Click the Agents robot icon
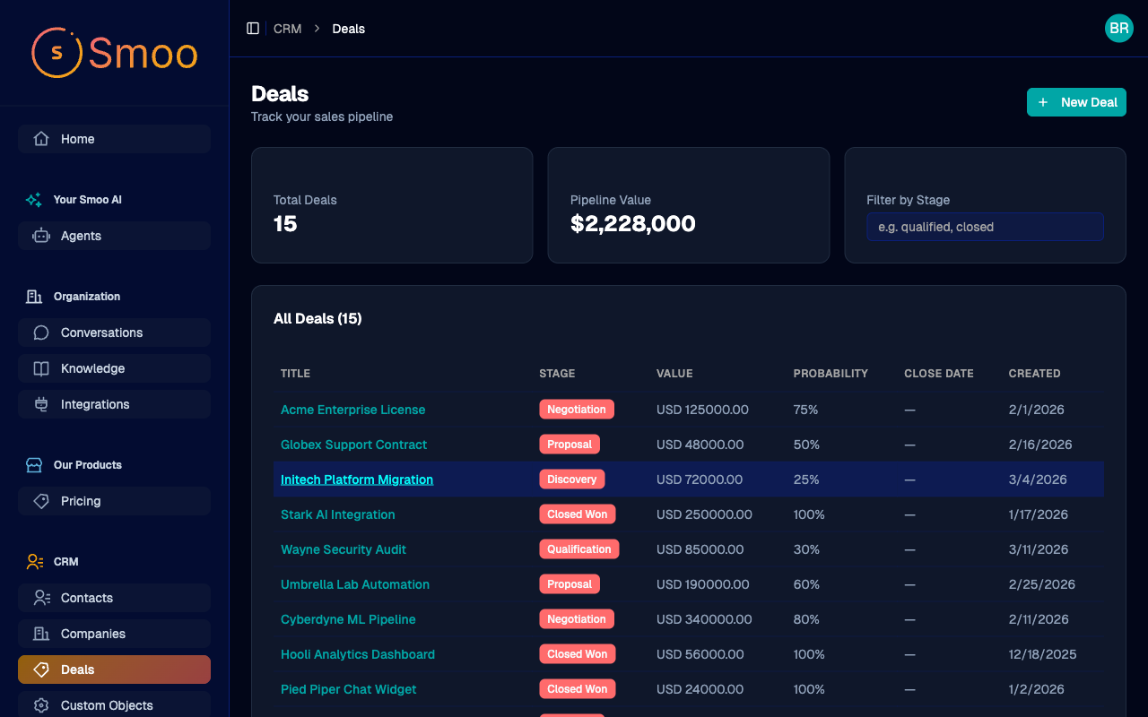 click(41, 236)
